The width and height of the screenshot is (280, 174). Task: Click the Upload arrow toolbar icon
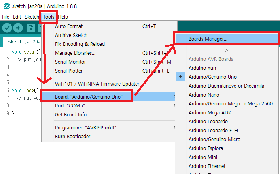point(18,28)
